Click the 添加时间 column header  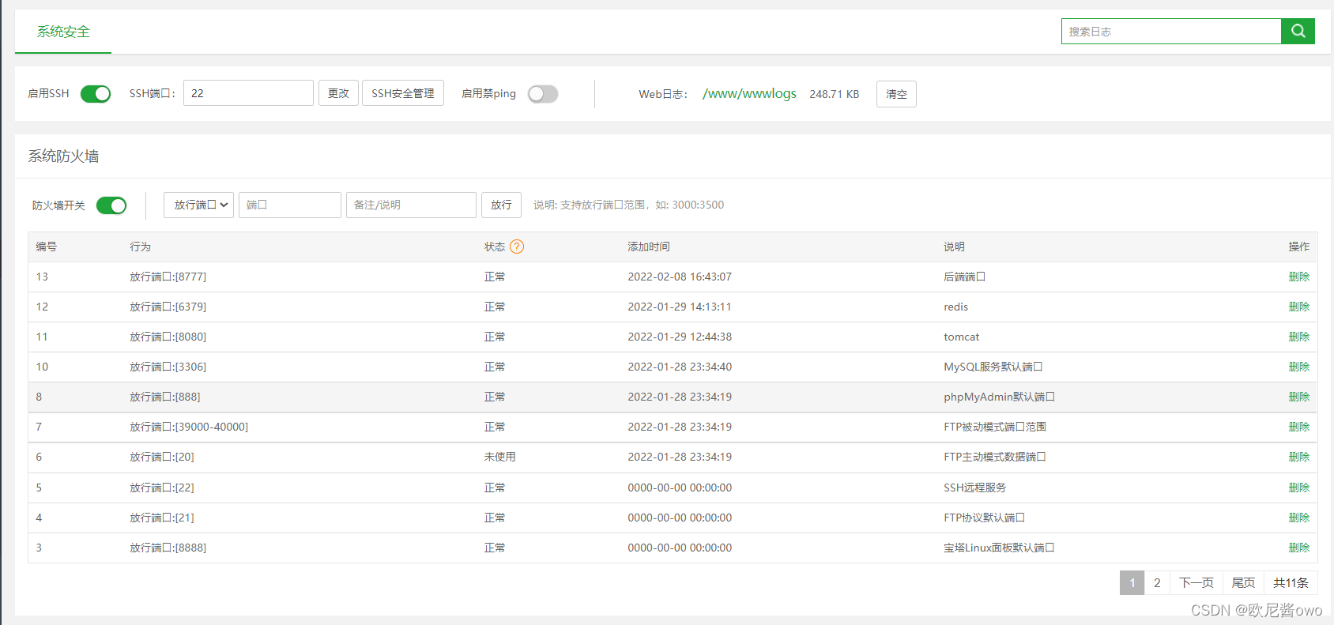[648, 247]
